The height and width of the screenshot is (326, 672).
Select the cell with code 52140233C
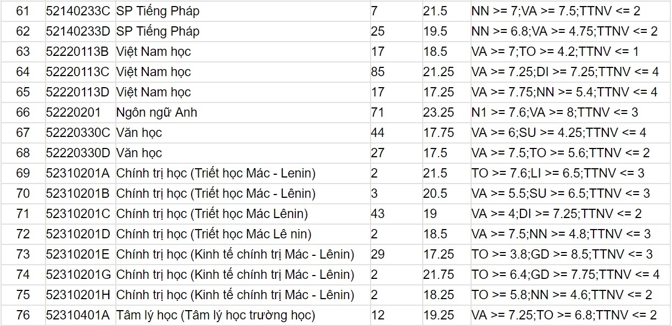(77, 11)
